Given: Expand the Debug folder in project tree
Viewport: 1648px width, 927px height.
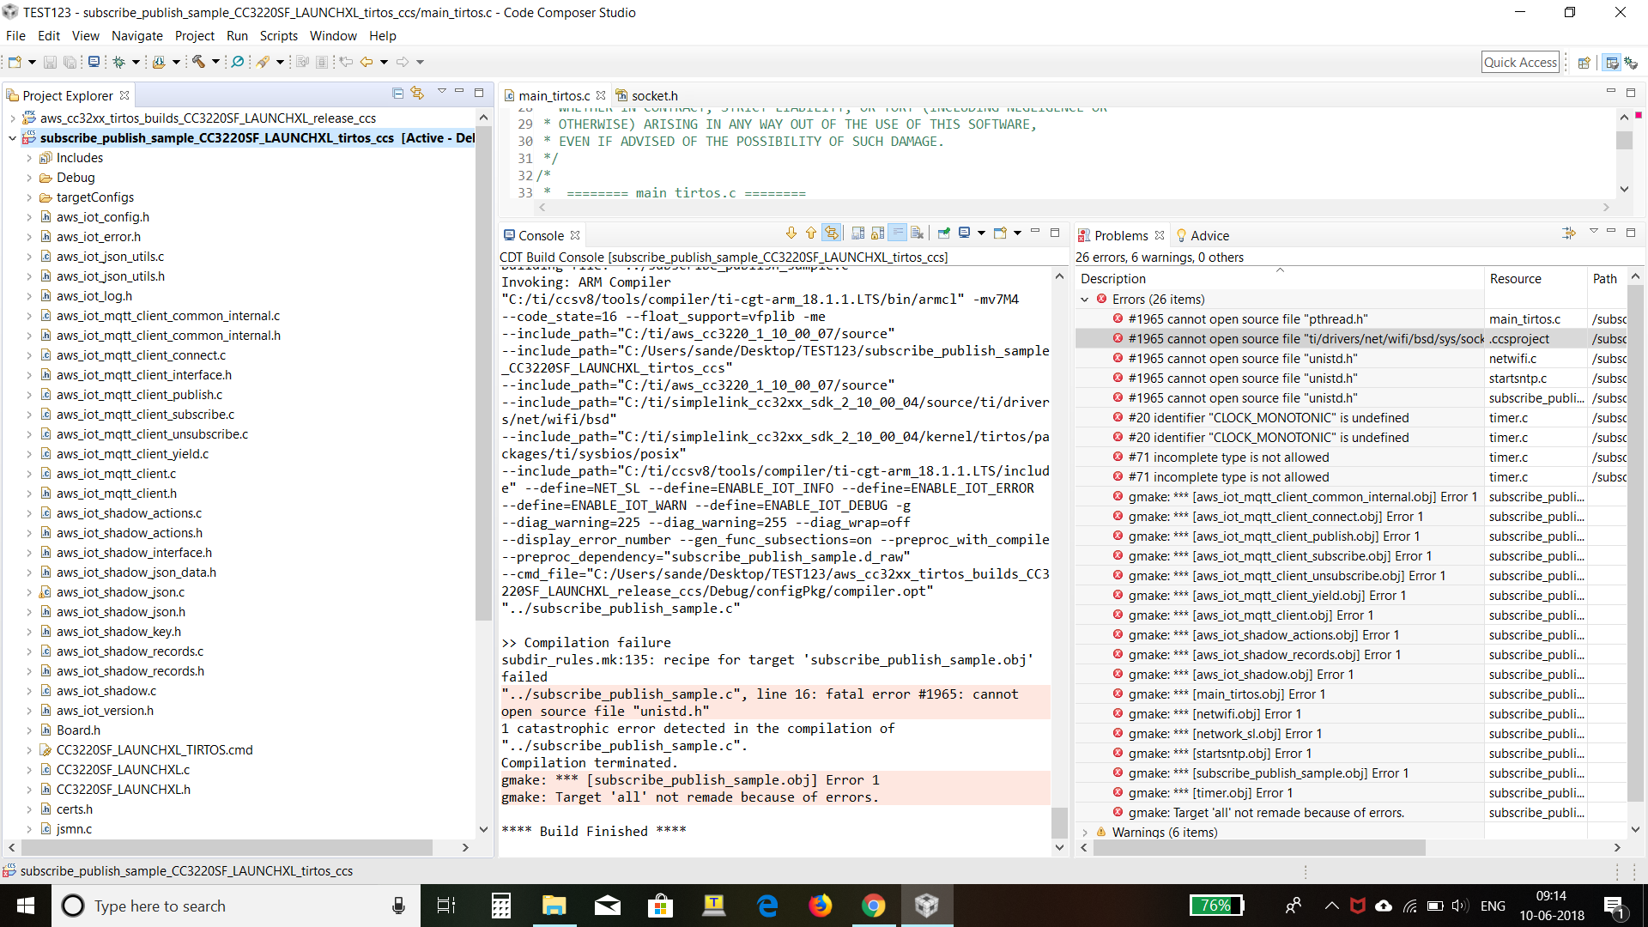Looking at the screenshot, I should click(29, 178).
